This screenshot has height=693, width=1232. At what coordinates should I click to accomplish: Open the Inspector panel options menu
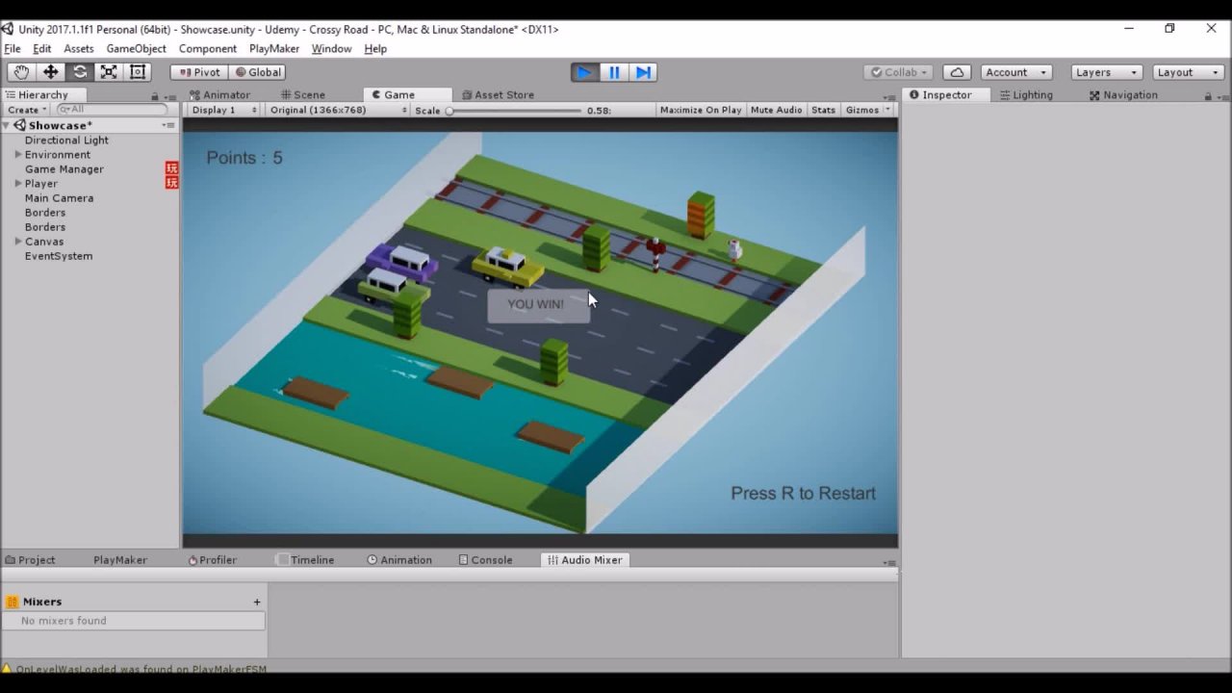click(x=1222, y=95)
